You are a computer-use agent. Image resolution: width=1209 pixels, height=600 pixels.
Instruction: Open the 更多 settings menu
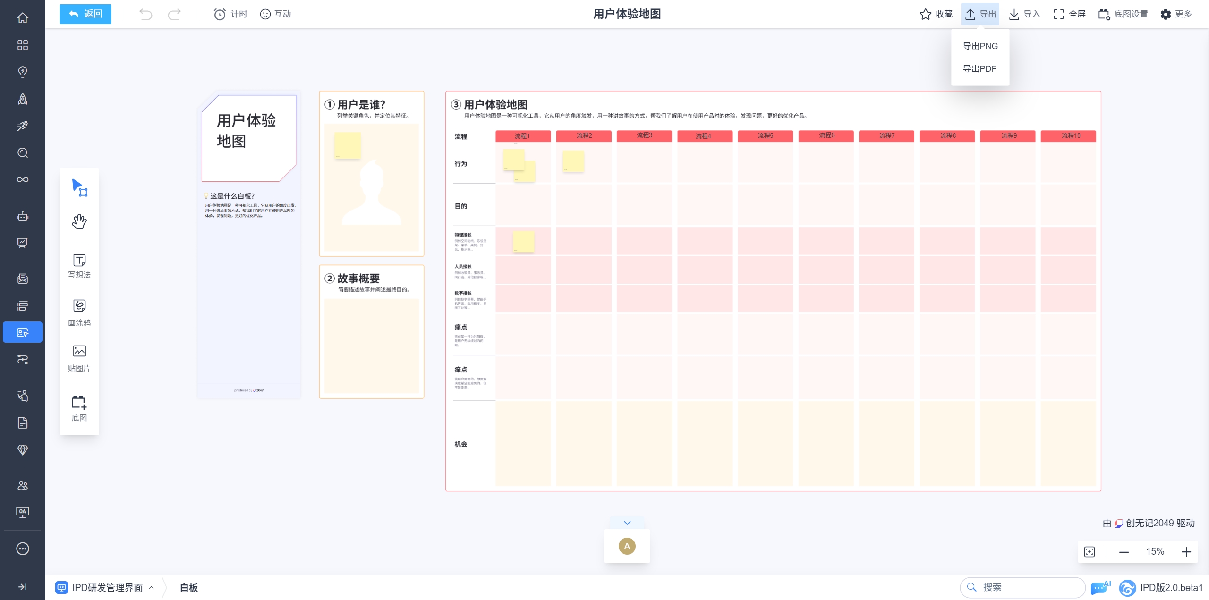click(x=1176, y=14)
